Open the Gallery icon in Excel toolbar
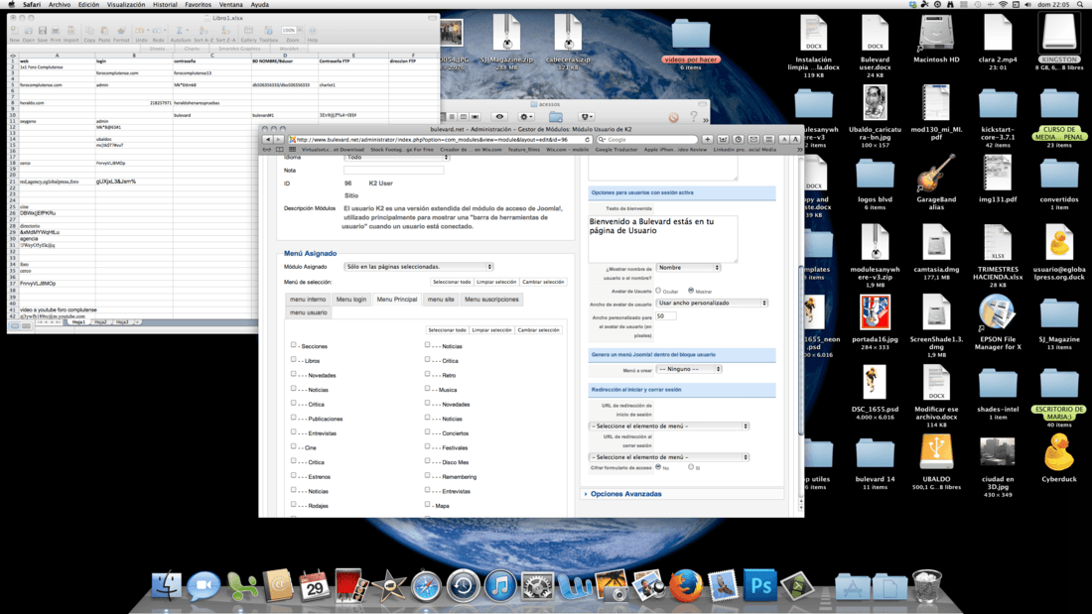The height and width of the screenshot is (614, 1092). [x=248, y=32]
